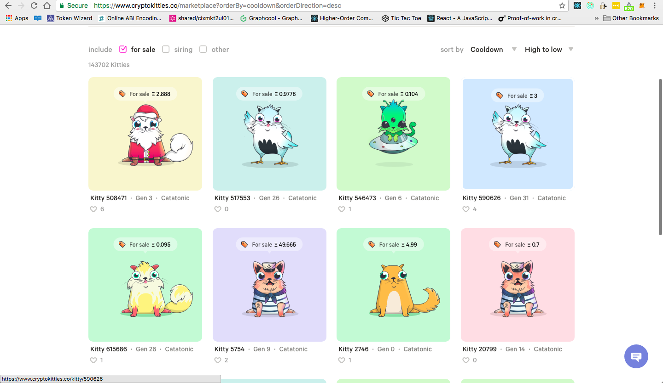
Task: Show the secure connection padlock info
Action: 62,6
